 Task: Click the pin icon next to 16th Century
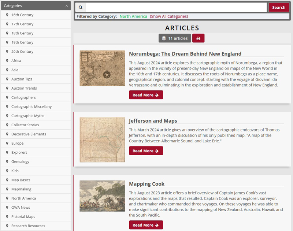tap(7, 15)
